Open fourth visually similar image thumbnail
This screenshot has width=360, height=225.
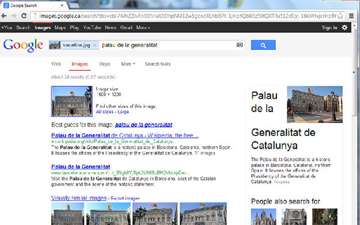coord(203,213)
